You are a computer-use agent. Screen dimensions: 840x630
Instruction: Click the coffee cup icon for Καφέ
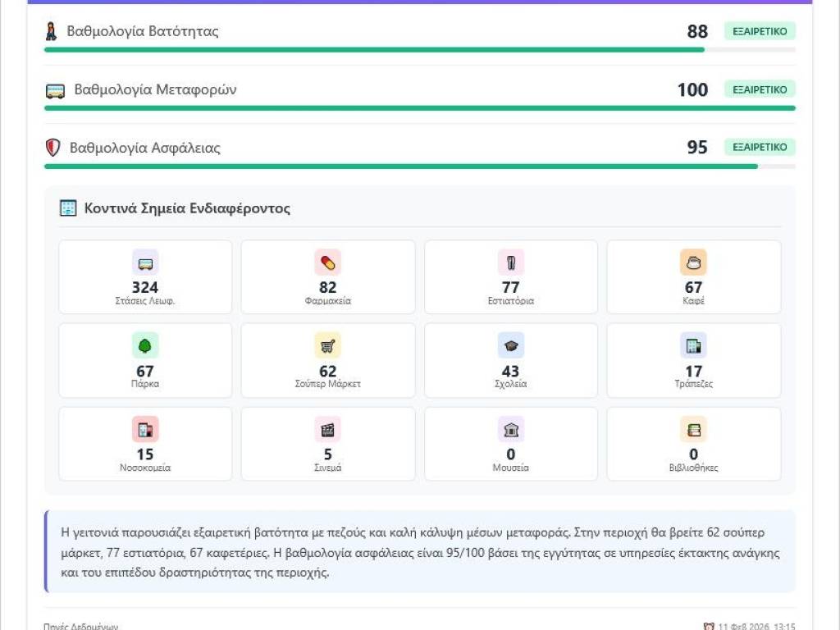(x=693, y=263)
